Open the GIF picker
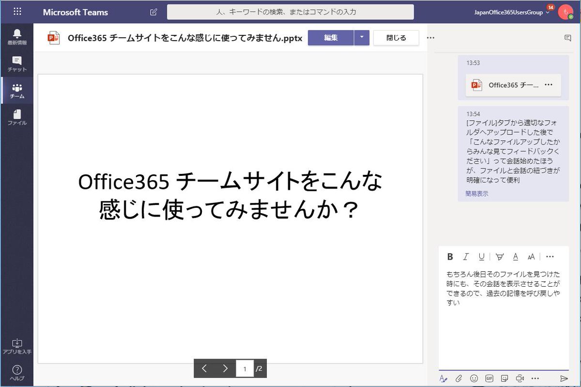This screenshot has height=387, width=581. point(489,378)
